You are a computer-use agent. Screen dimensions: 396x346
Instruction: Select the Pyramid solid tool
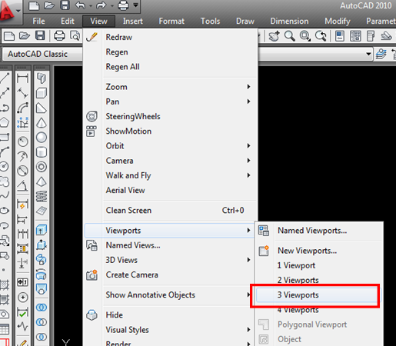point(42,181)
